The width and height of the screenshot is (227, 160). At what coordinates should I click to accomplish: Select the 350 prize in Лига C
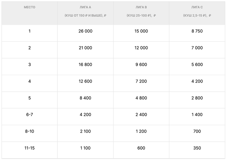197,148
